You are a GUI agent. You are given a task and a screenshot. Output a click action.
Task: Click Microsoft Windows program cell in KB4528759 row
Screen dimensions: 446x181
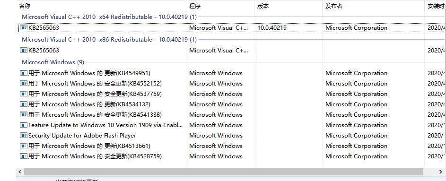[216, 156]
